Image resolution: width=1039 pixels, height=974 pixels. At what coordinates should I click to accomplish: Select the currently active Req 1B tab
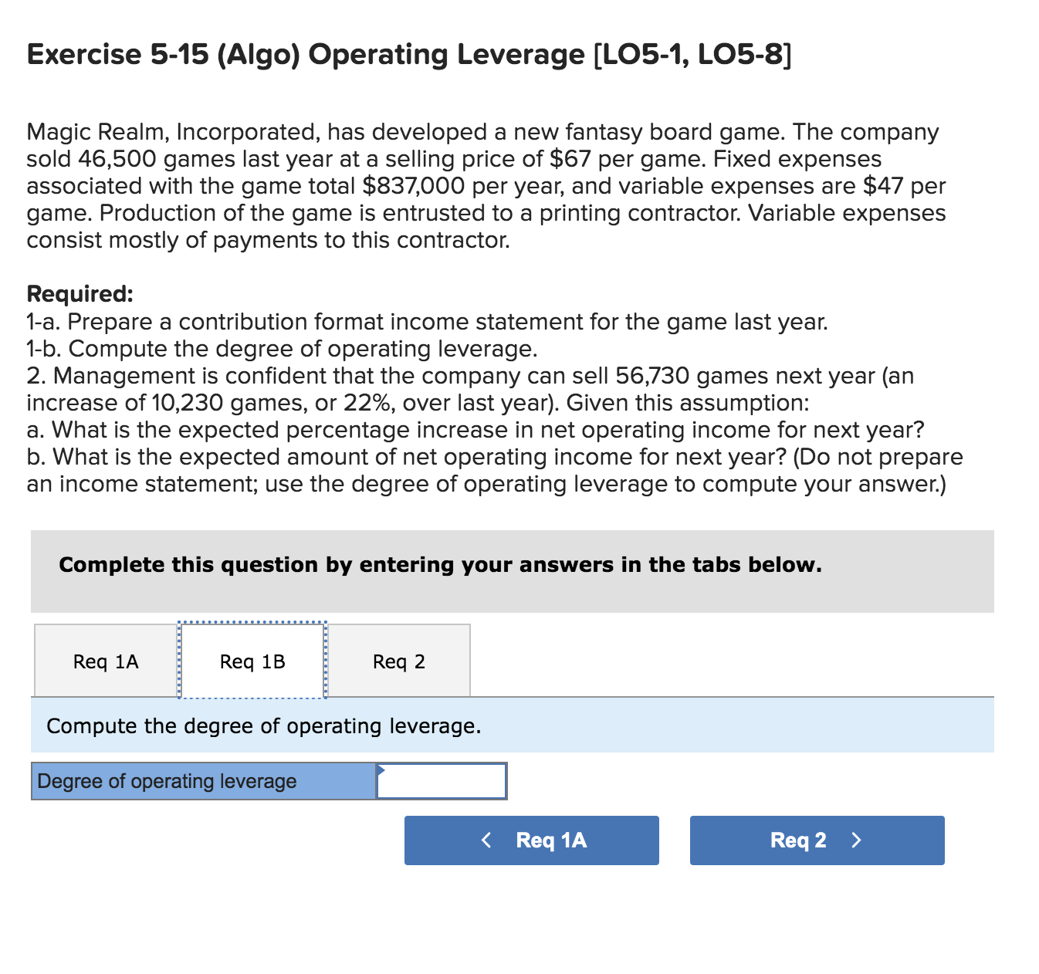pyautogui.click(x=252, y=661)
